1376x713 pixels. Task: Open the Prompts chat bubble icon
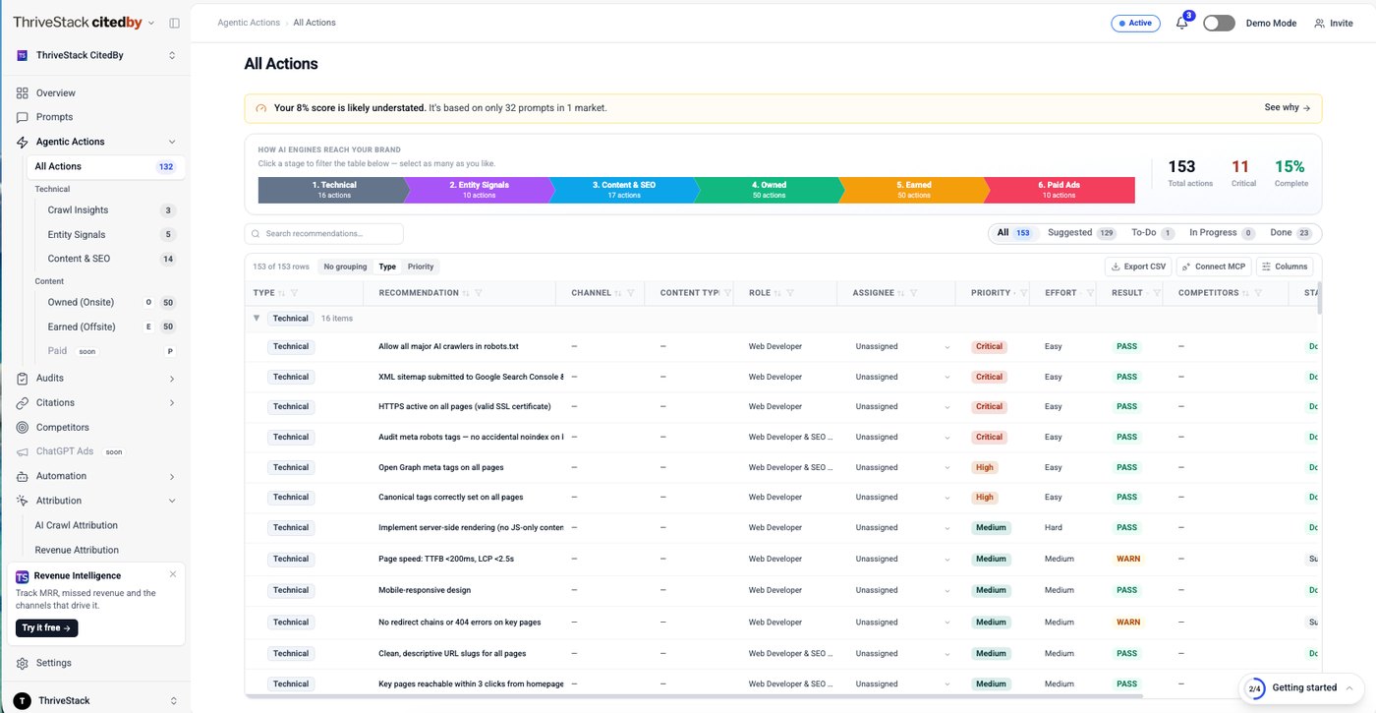click(23, 117)
